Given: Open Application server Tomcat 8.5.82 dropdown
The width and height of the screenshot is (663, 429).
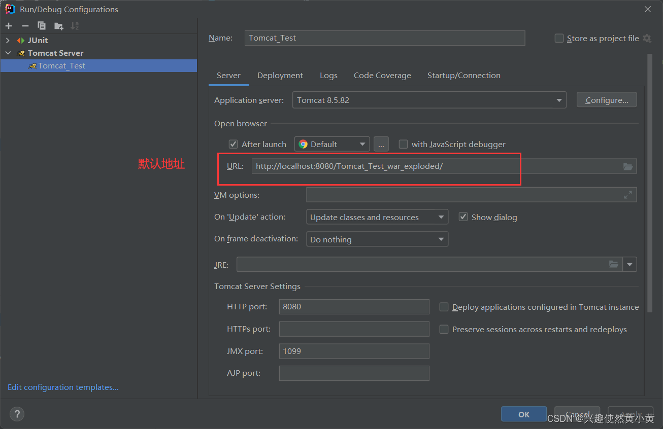Looking at the screenshot, I should click(x=429, y=100).
